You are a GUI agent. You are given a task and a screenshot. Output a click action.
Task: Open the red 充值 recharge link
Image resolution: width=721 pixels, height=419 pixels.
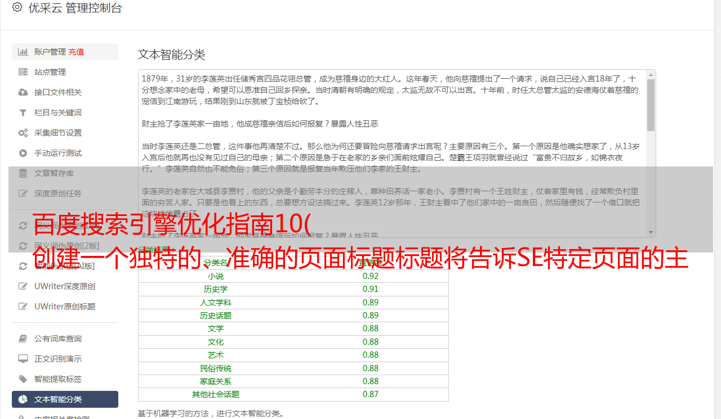click(76, 52)
